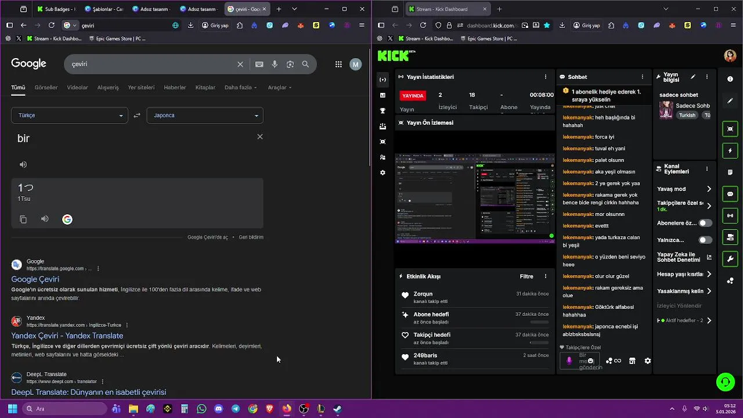Toggle the 'Yalnızca...' switch
This screenshot has width=743, height=418.
click(705, 240)
